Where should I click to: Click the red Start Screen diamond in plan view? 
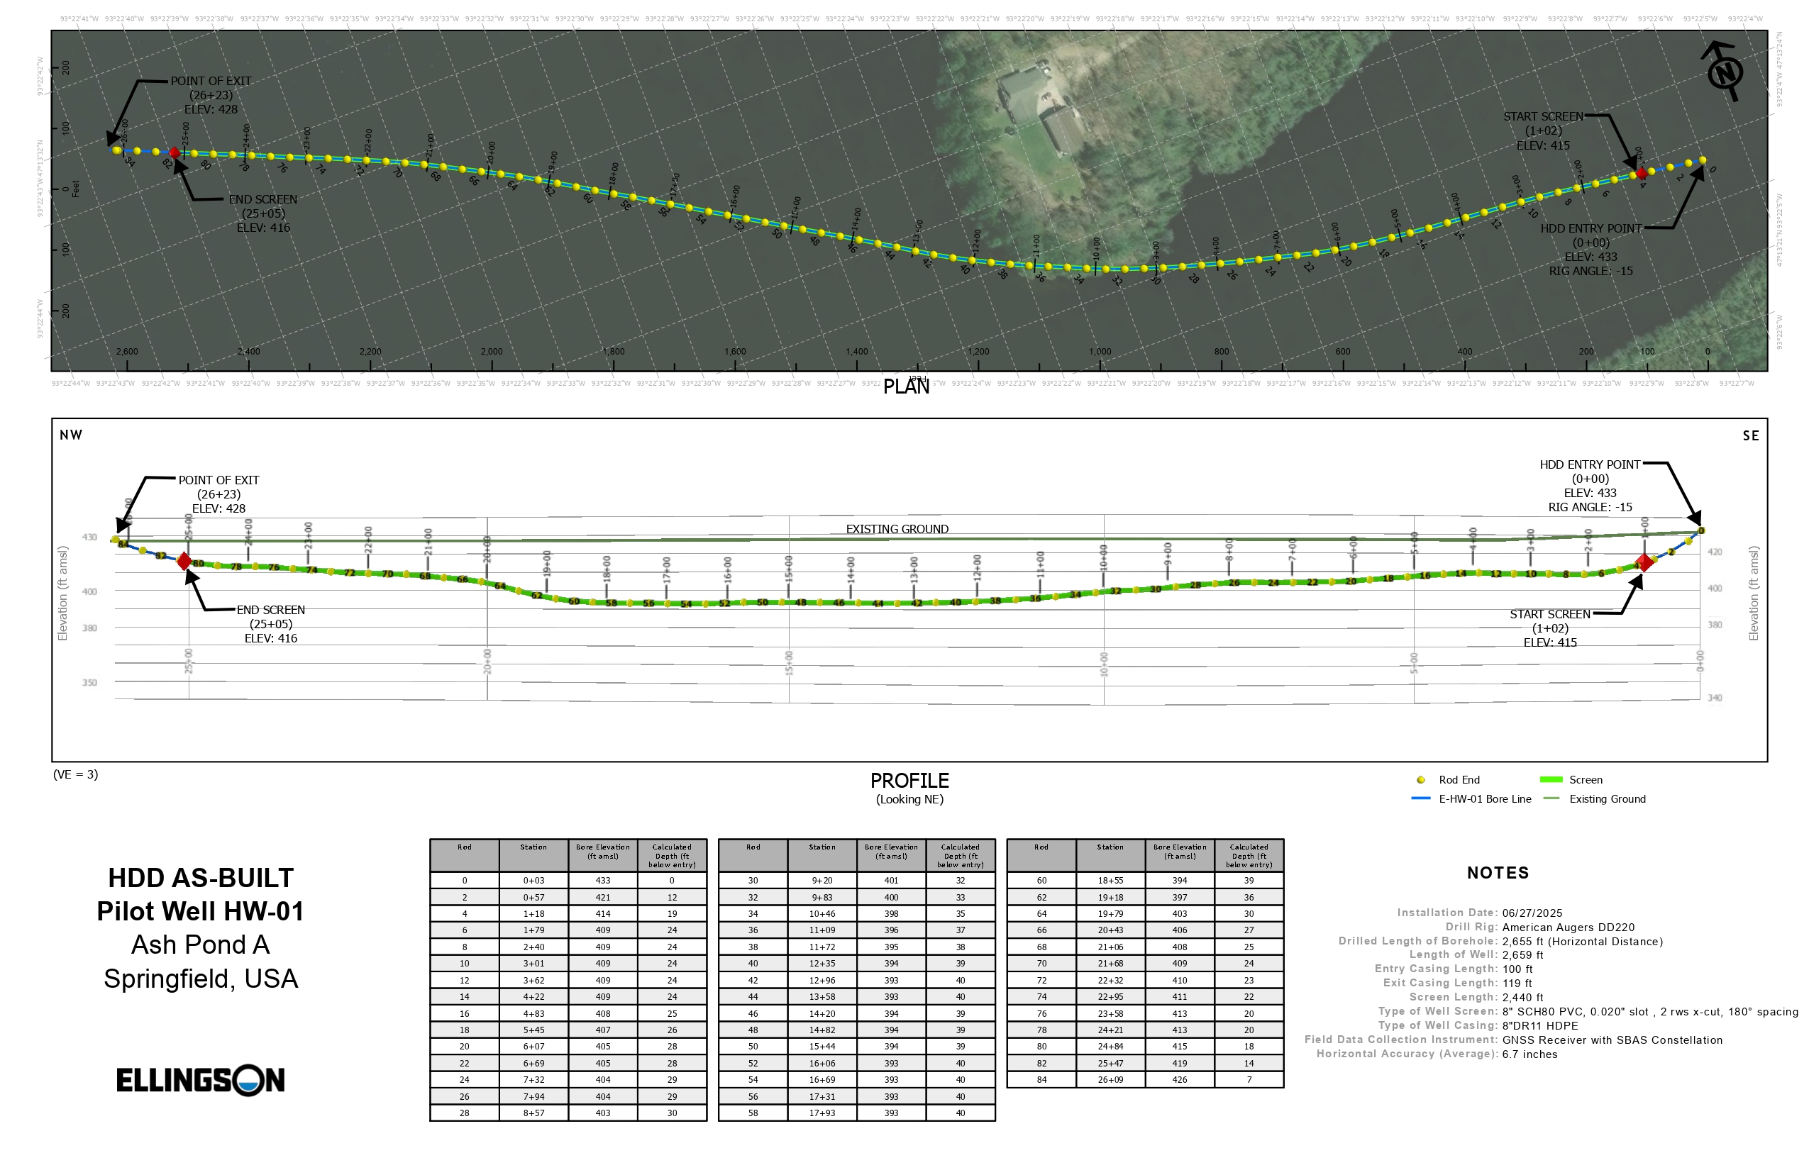[x=1641, y=173]
